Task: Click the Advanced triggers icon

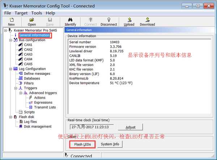Action: 26,93
